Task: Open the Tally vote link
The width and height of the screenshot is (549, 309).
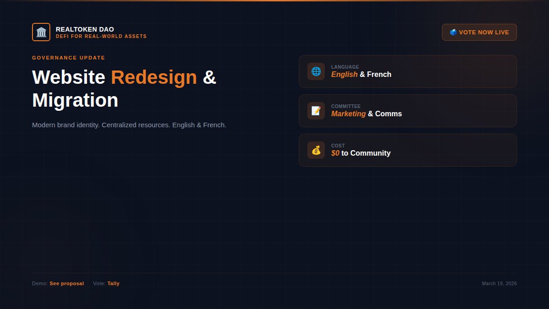Action: click(113, 283)
